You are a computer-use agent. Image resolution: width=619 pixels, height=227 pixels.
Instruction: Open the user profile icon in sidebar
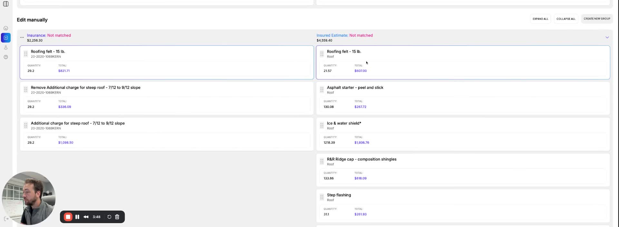[6, 47]
